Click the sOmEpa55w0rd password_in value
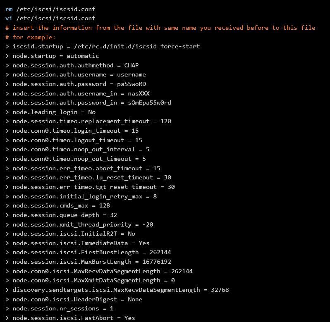 149,103
